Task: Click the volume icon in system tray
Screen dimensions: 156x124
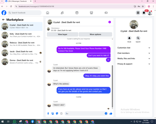Action: point(140,122)
